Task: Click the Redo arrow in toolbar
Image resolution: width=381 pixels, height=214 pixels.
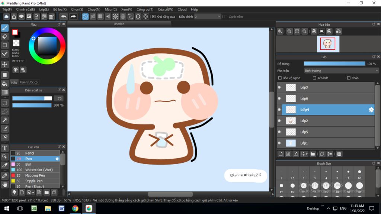Action: (x=73, y=16)
